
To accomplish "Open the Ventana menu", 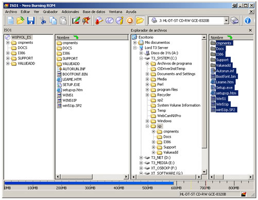I will click(x=115, y=12).
